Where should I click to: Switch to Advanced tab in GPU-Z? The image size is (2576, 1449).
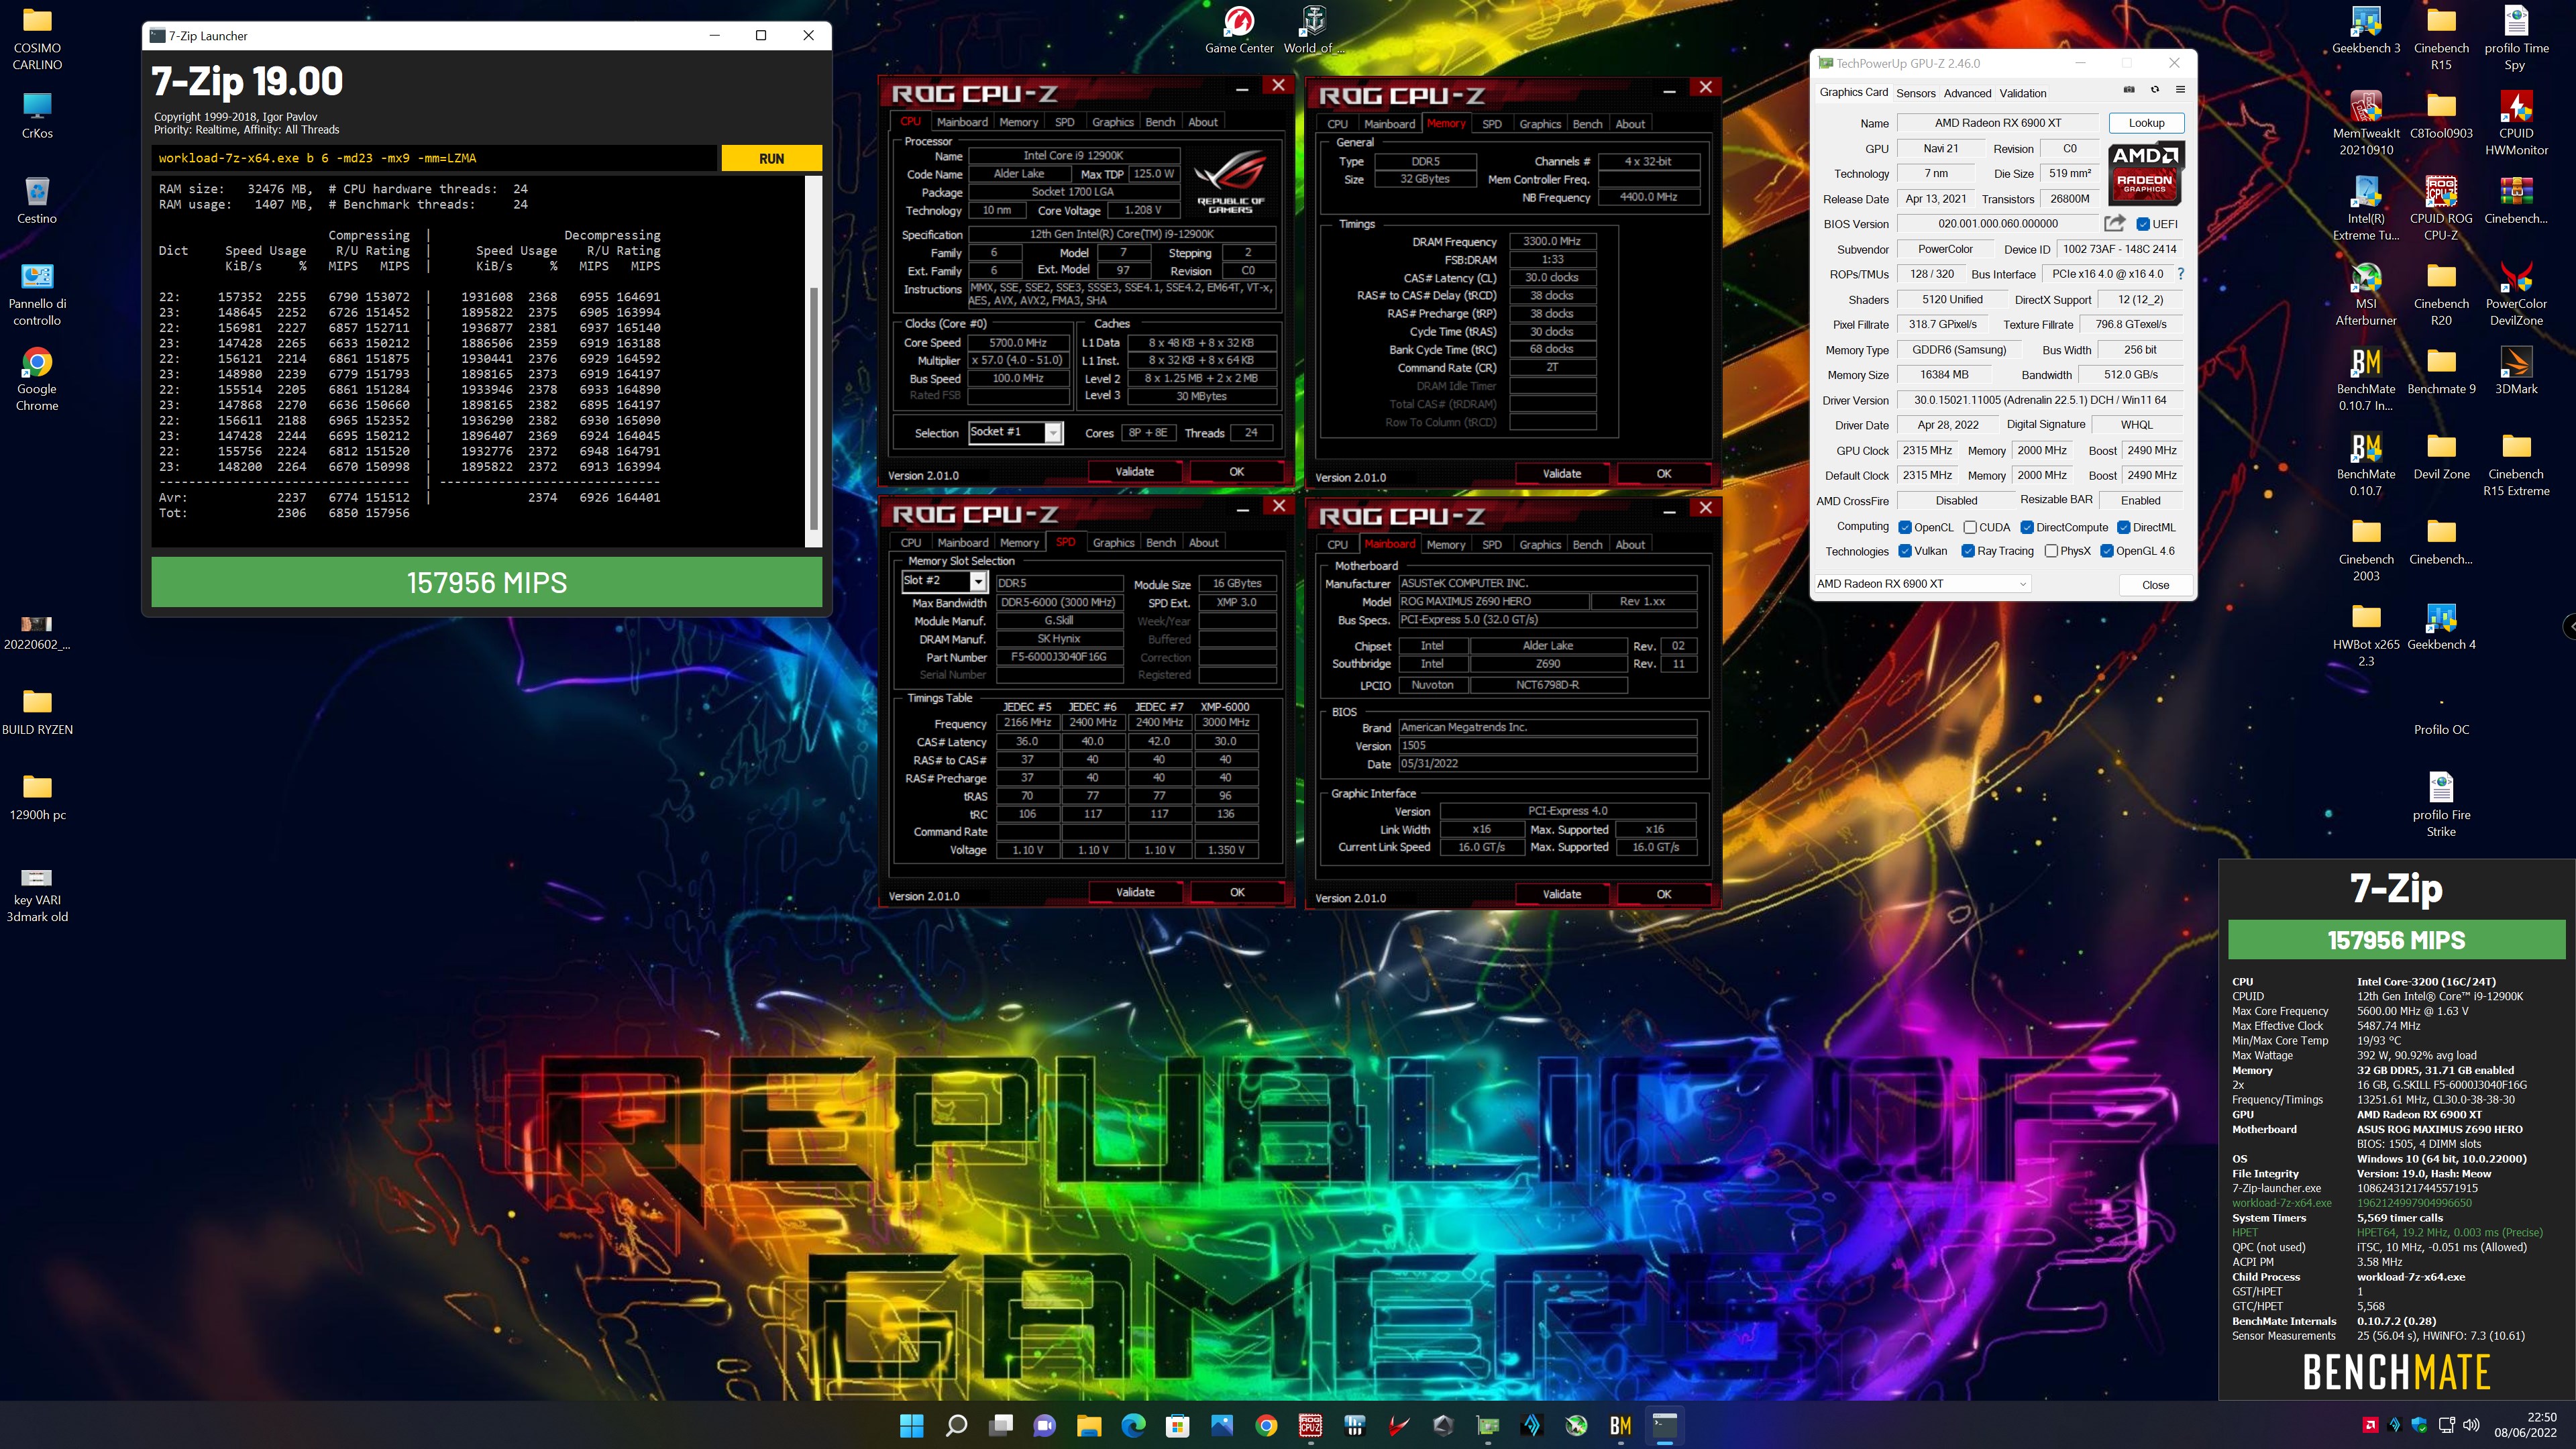(x=1967, y=93)
